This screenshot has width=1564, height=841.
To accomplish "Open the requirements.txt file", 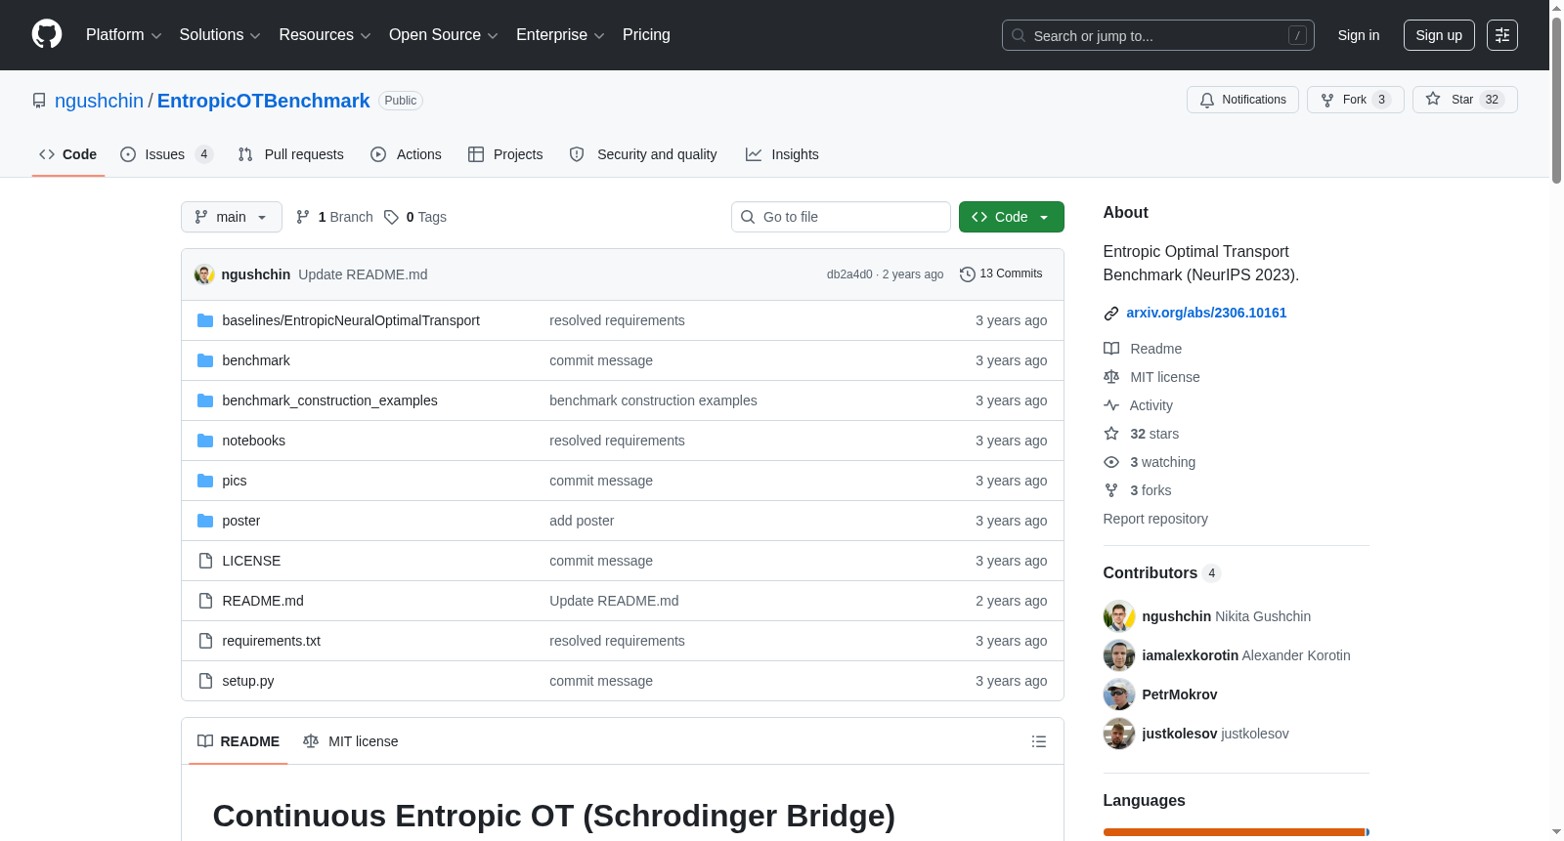I will [x=272, y=641].
